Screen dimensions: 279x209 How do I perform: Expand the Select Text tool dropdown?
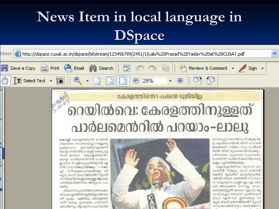[51, 81]
